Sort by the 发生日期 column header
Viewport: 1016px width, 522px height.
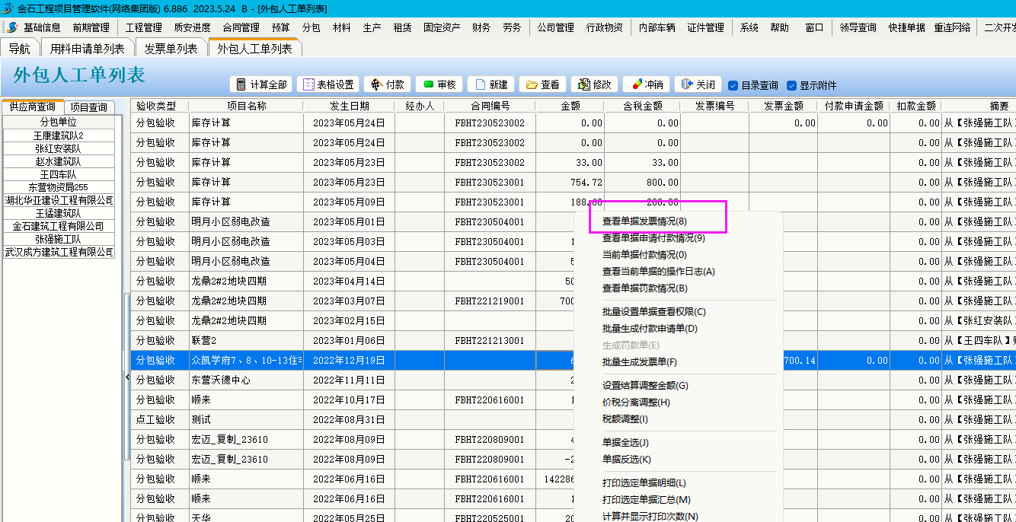(x=349, y=106)
